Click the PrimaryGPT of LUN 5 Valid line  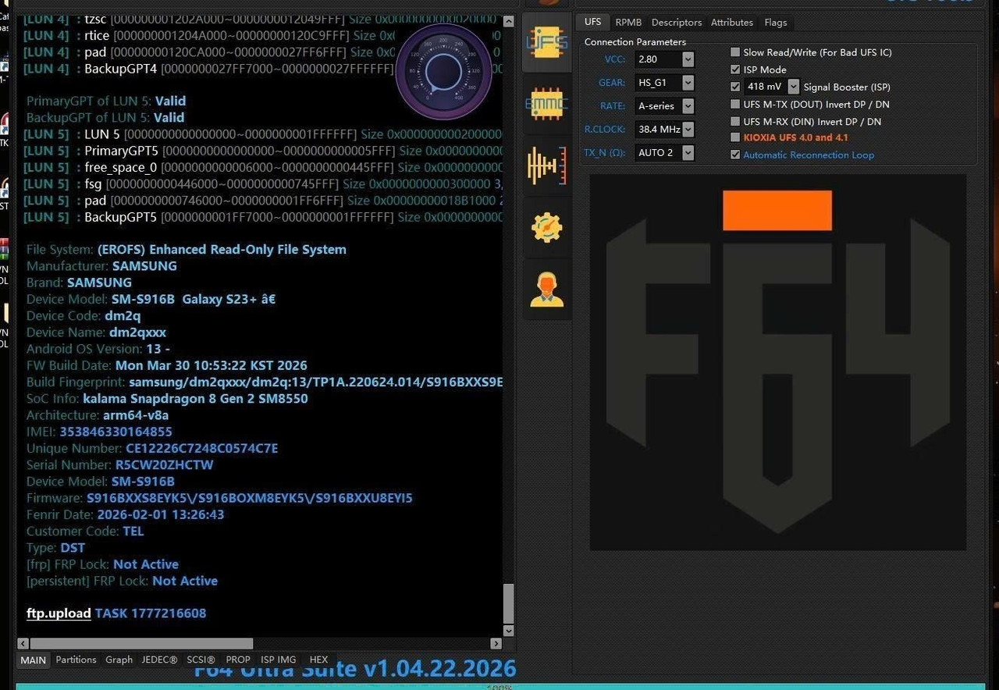click(x=106, y=101)
